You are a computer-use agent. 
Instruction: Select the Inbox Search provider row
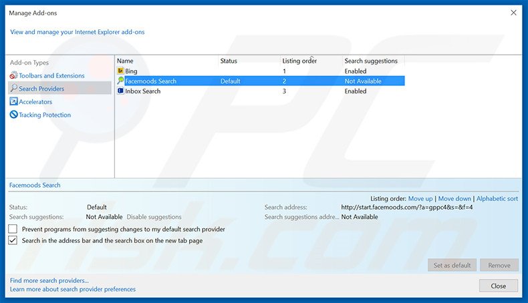(260, 91)
